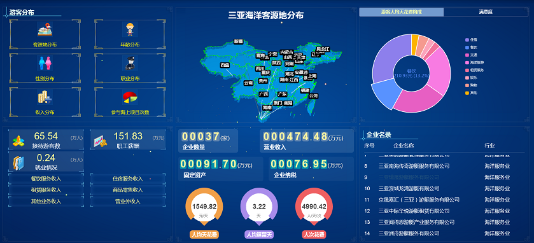Image resolution: width=534 pixels, height=243 pixels.
Task: Click the 职工薪酬 chart-with-coins icon
Action: click(101, 141)
